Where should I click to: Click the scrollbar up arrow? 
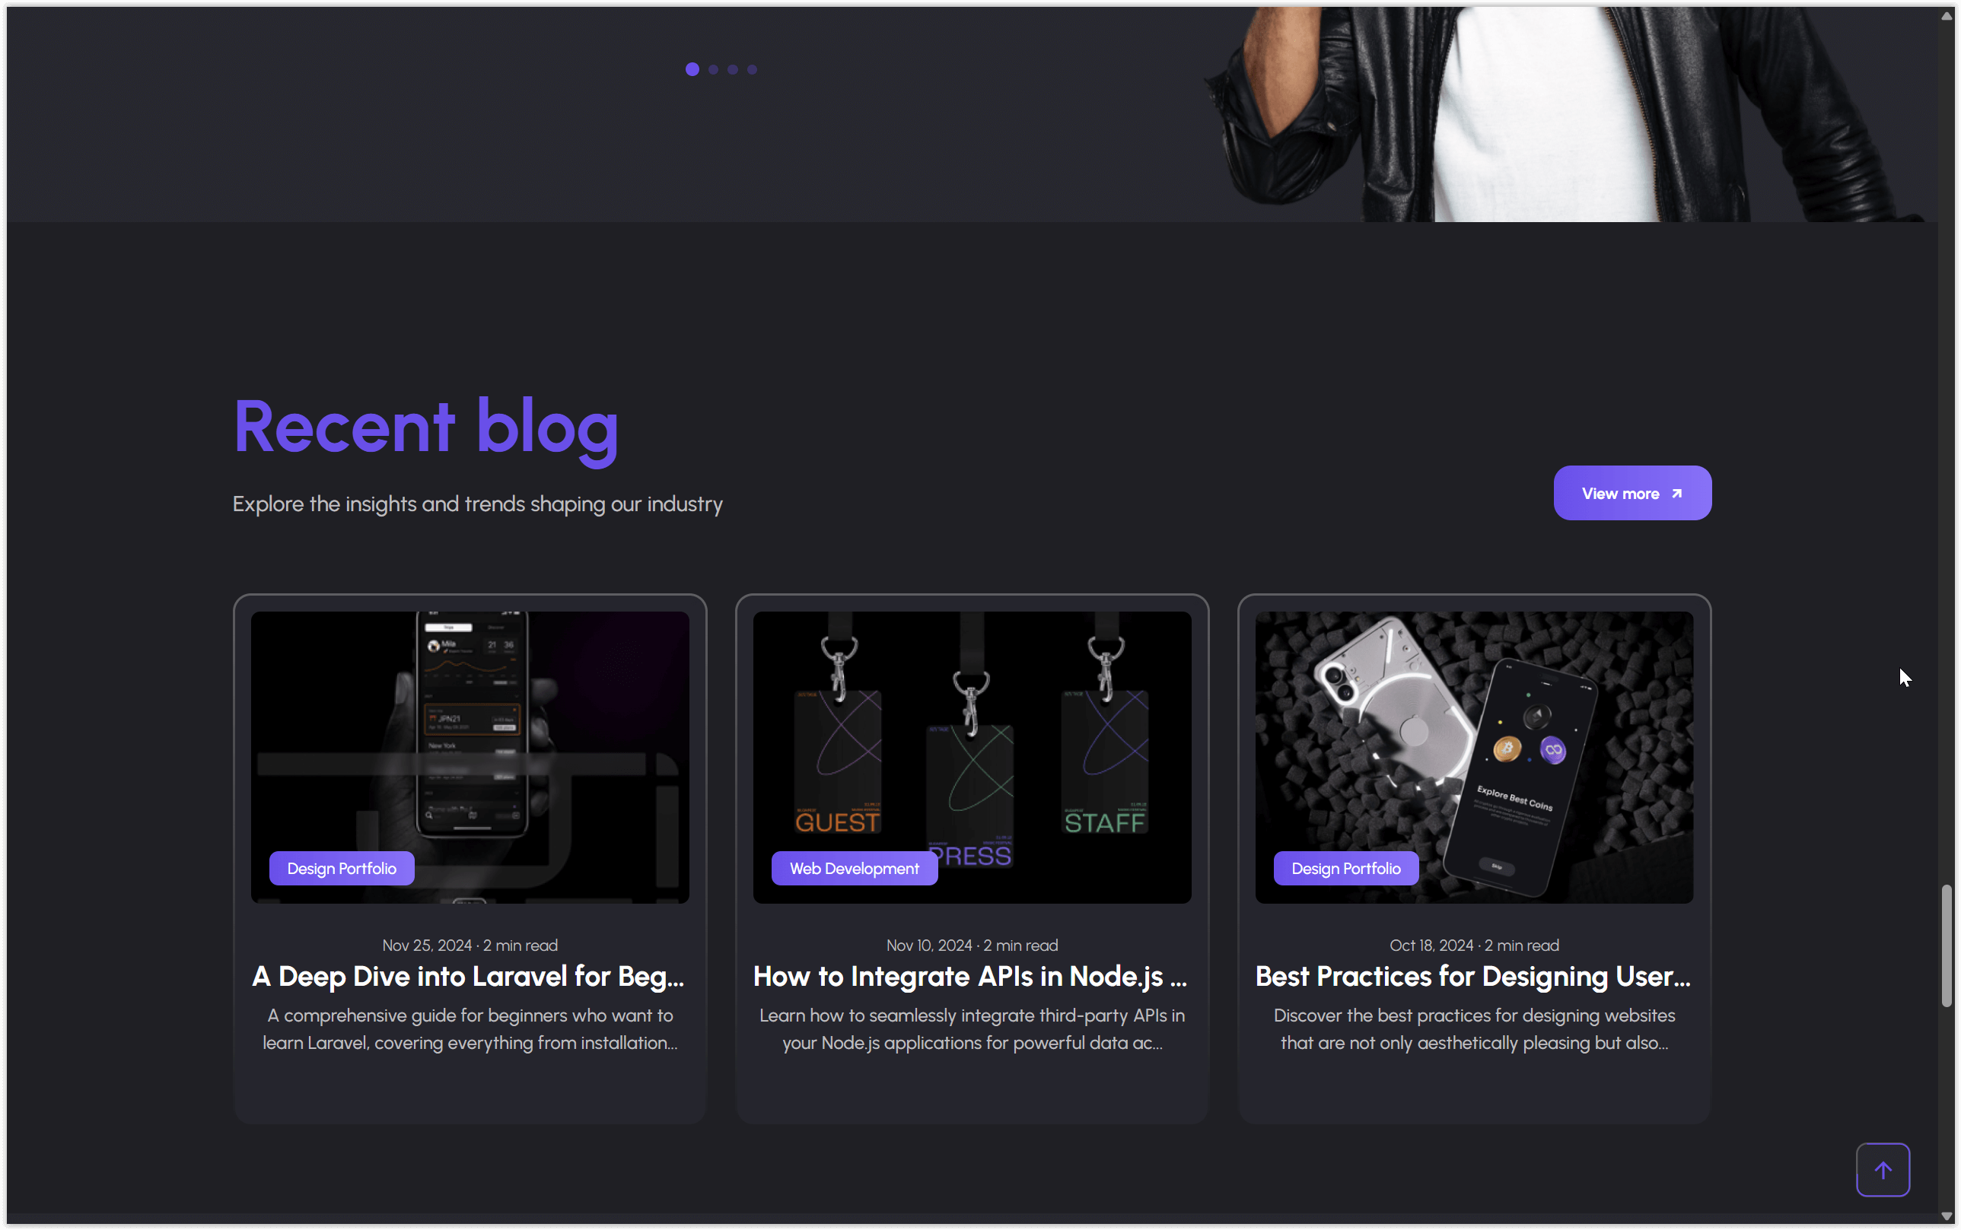tap(1946, 14)
